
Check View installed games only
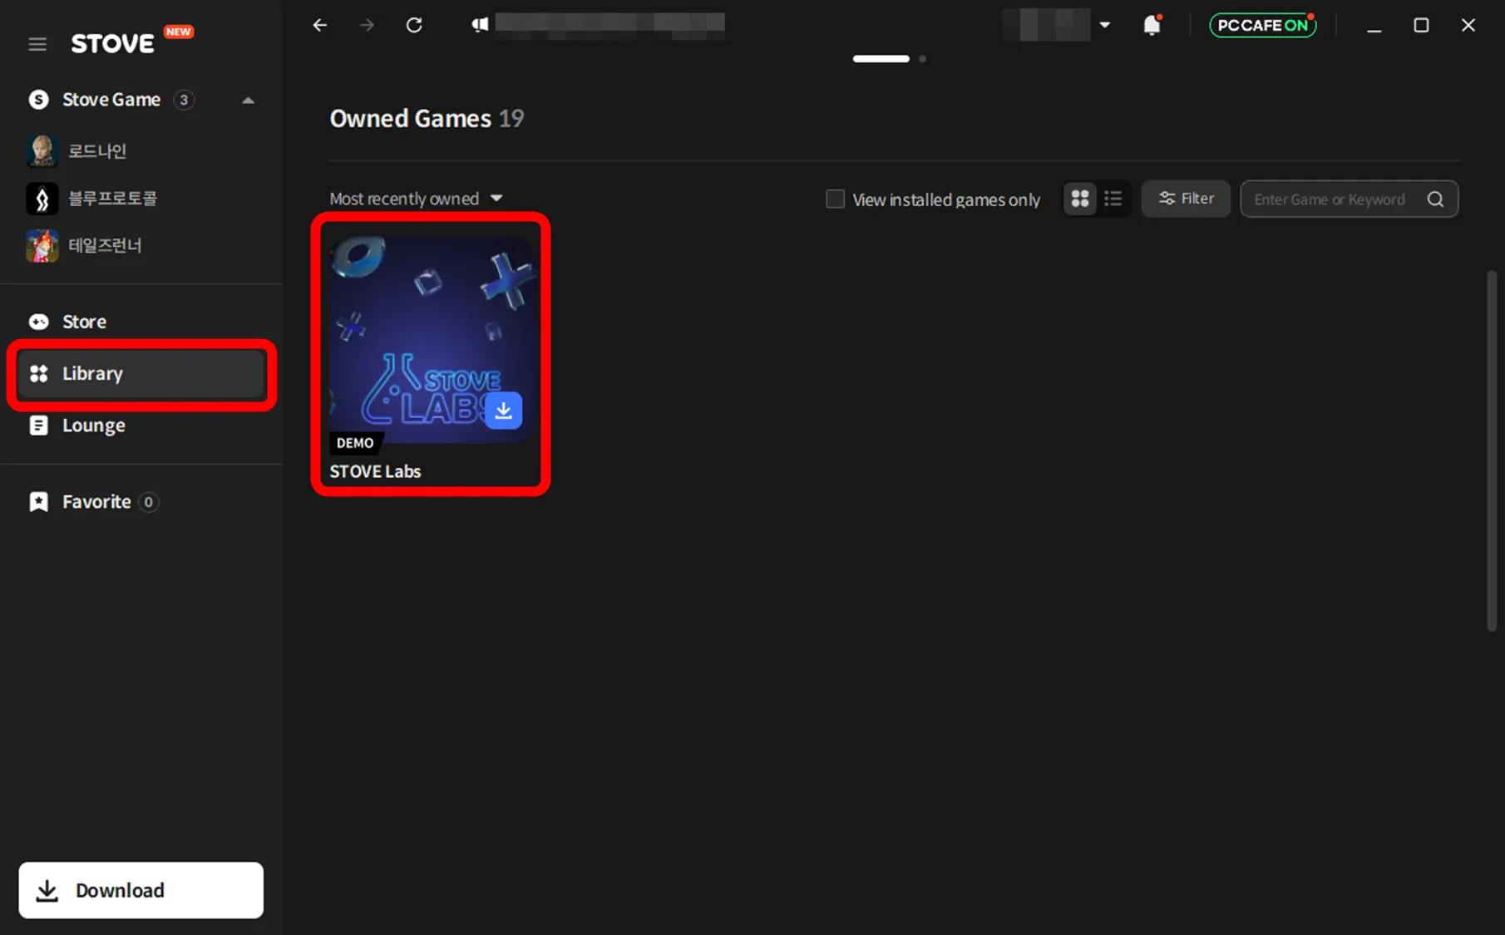(835, 199)
